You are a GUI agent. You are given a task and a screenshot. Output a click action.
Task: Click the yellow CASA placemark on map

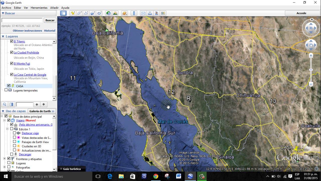(296, 148)
